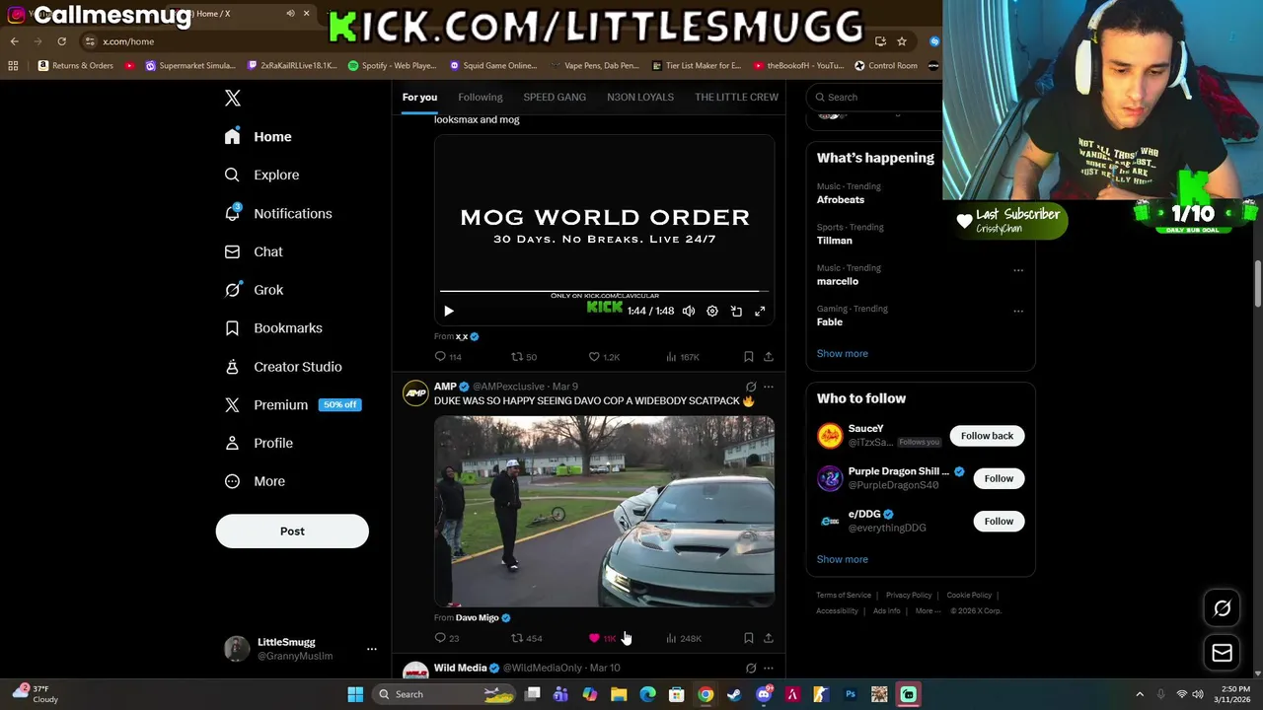This screenshot has height=710, width=1263.
Task: Open more options on the AMP post
Action: 769,387
